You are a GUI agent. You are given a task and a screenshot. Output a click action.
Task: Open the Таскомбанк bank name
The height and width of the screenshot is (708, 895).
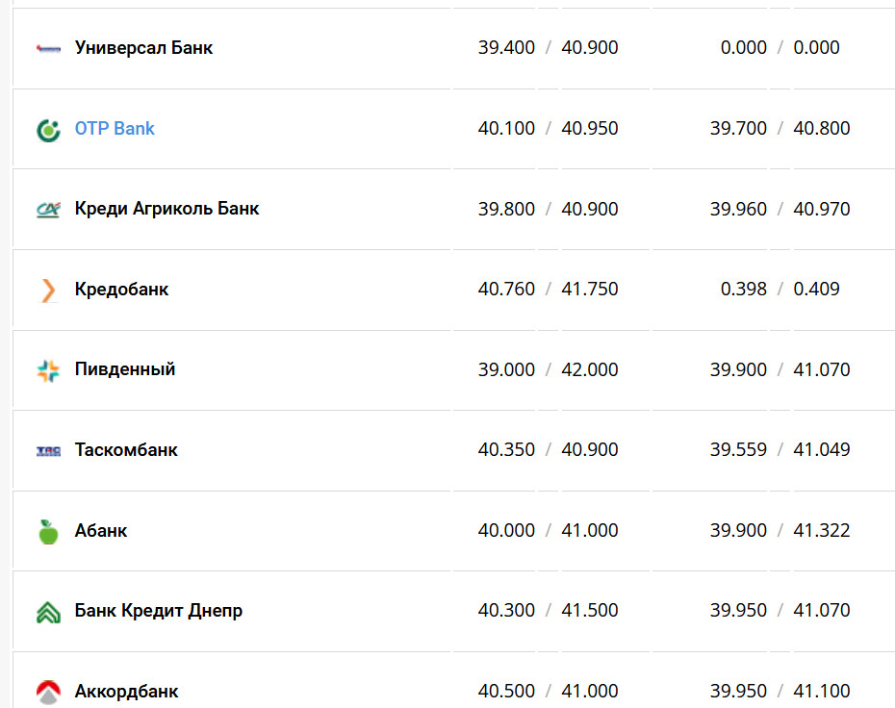[x=126, y=450]
